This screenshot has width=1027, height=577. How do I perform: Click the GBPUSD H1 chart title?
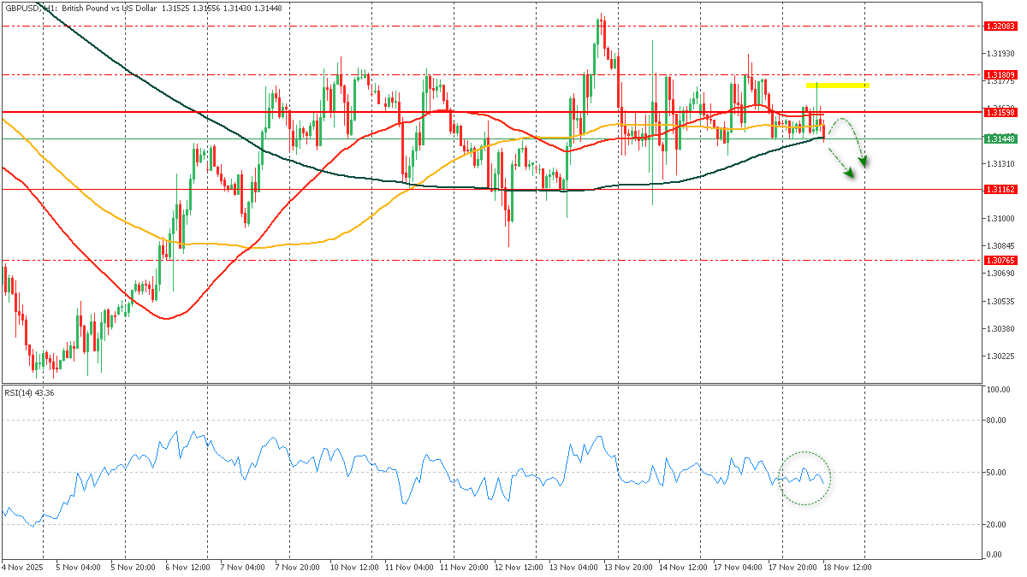coord(103,8)
